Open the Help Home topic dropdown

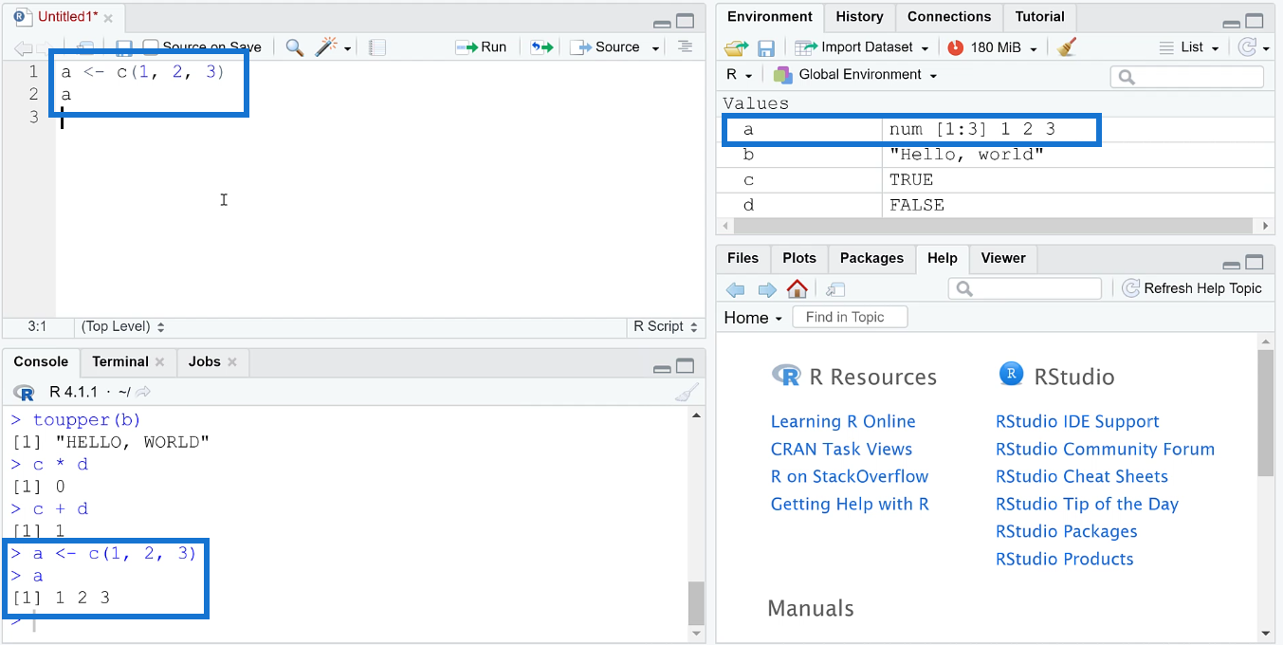coord(753,318)
